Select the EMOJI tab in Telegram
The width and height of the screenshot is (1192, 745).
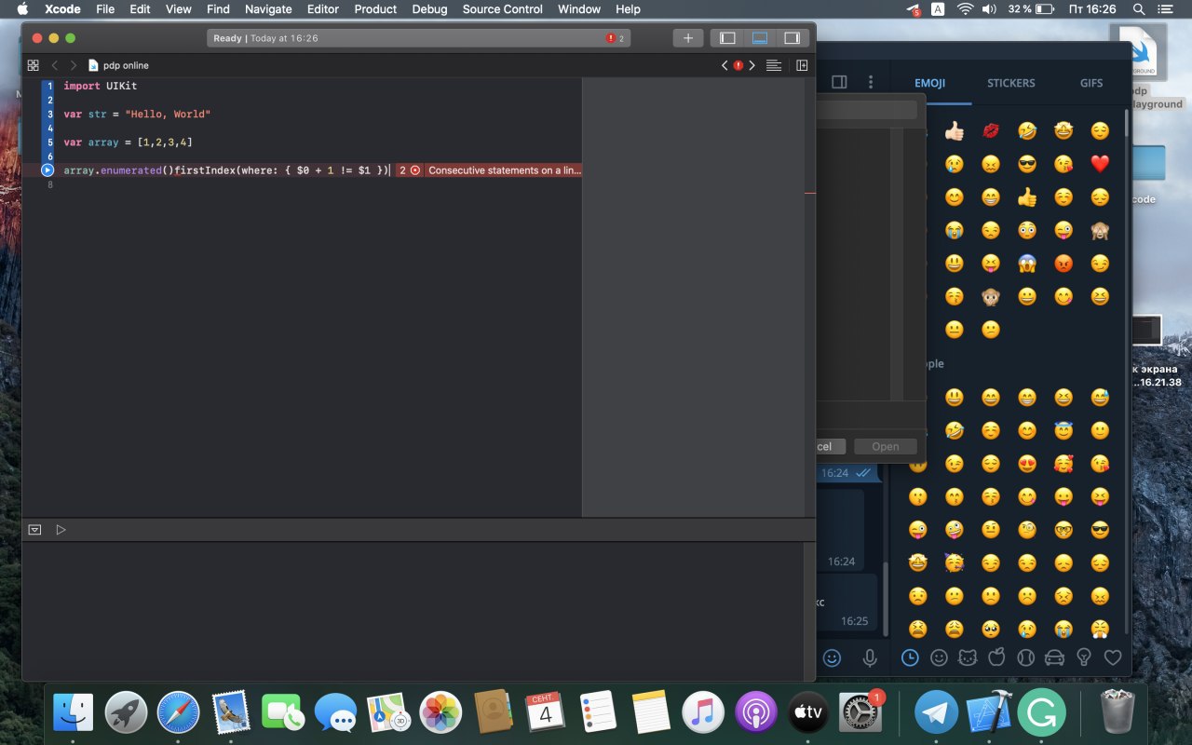[929, 83]
